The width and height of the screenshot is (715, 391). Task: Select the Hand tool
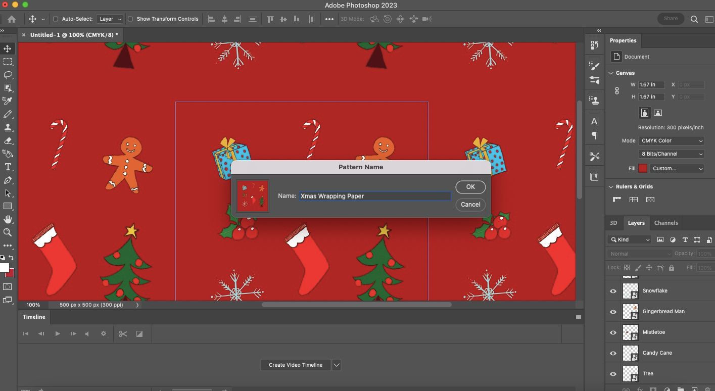pos(8,219)
